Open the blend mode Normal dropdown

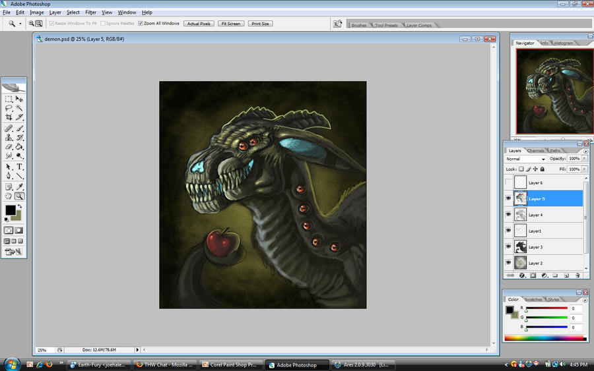click(525, 159)
